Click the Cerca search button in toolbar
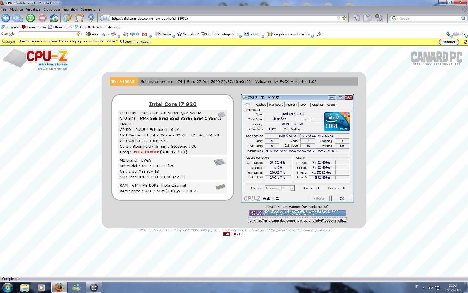The height and width of the screenshot is (293, 468). [x=92, y=34]
